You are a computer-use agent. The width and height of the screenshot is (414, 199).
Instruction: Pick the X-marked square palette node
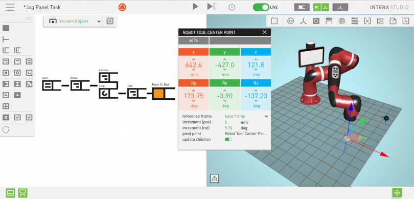click(x=6, y=118)
